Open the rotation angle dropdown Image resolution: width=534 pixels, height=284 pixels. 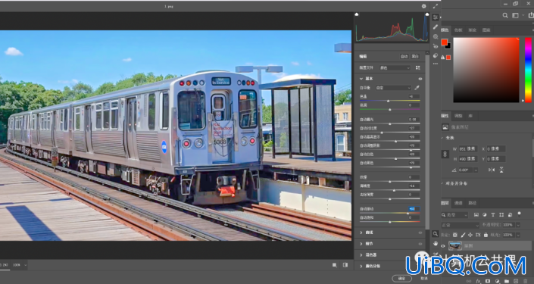pyautogui.click(x=476, y=170)
